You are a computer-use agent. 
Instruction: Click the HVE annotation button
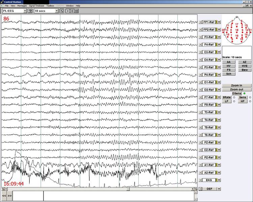pyautogui.click(x=245, y=66)
